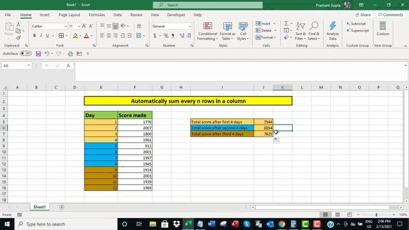Click the Search box in title bar
The height and width of the screenshot is (230, 409).
point(208,5)
